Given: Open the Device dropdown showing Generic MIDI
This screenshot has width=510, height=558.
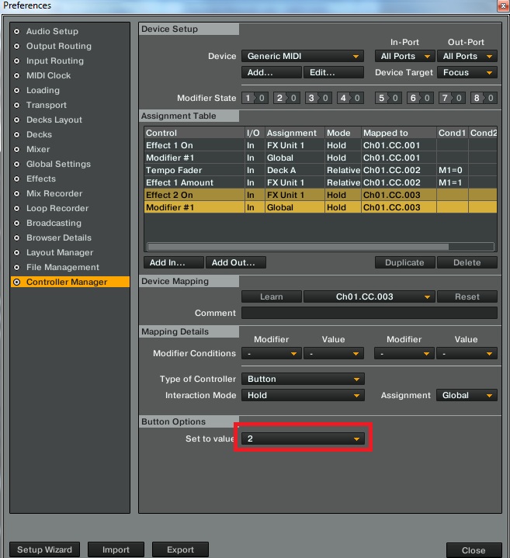Looking at the screenshot, I should [x=303, y=56].
